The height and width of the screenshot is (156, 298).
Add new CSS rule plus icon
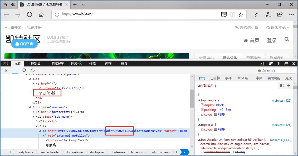click(289, 85)
